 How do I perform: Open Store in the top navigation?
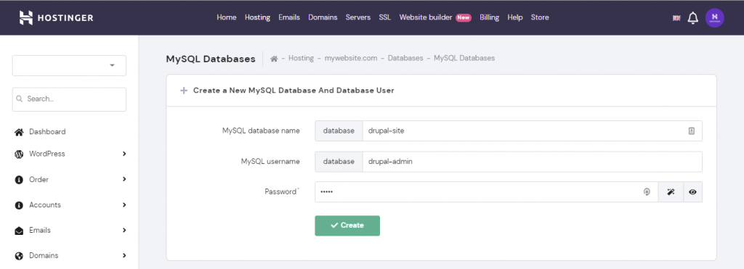tap(540, 17)
